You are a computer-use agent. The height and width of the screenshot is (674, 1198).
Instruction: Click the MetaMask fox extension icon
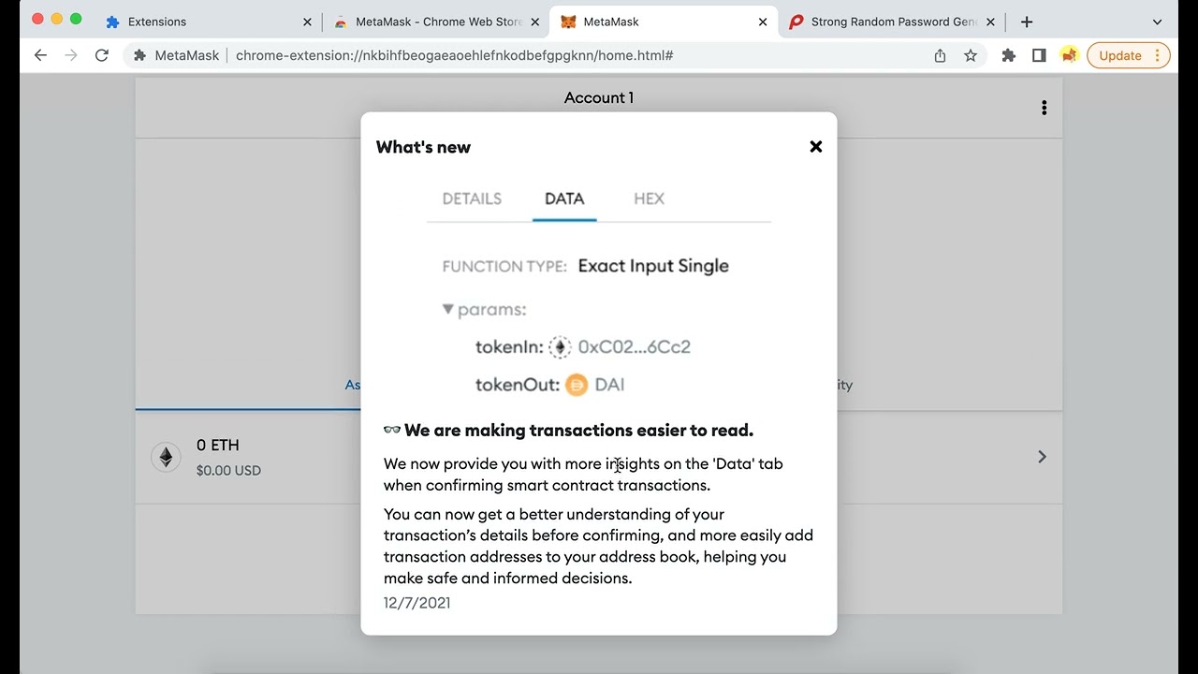pos(1069,55)
